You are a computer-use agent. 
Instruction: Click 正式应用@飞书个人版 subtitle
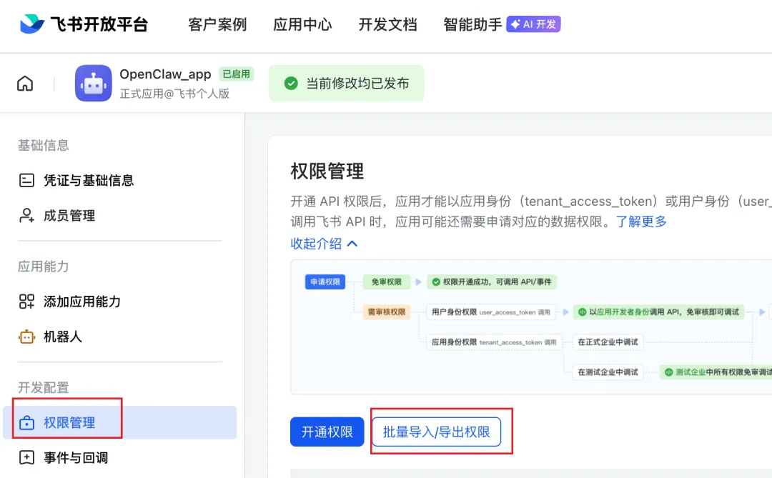(175, 94)
